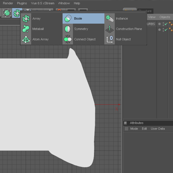Switch to the partly hidden Structure tab
This screenshot has height=173, width=173.
click(x=149, y=11)
